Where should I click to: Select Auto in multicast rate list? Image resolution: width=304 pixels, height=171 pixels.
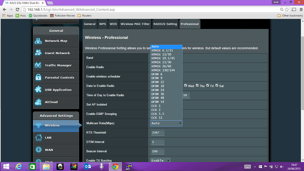pos(166,47)
